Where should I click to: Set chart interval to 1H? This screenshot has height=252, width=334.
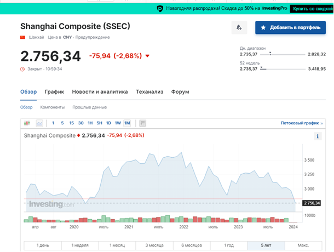point(90,123)
